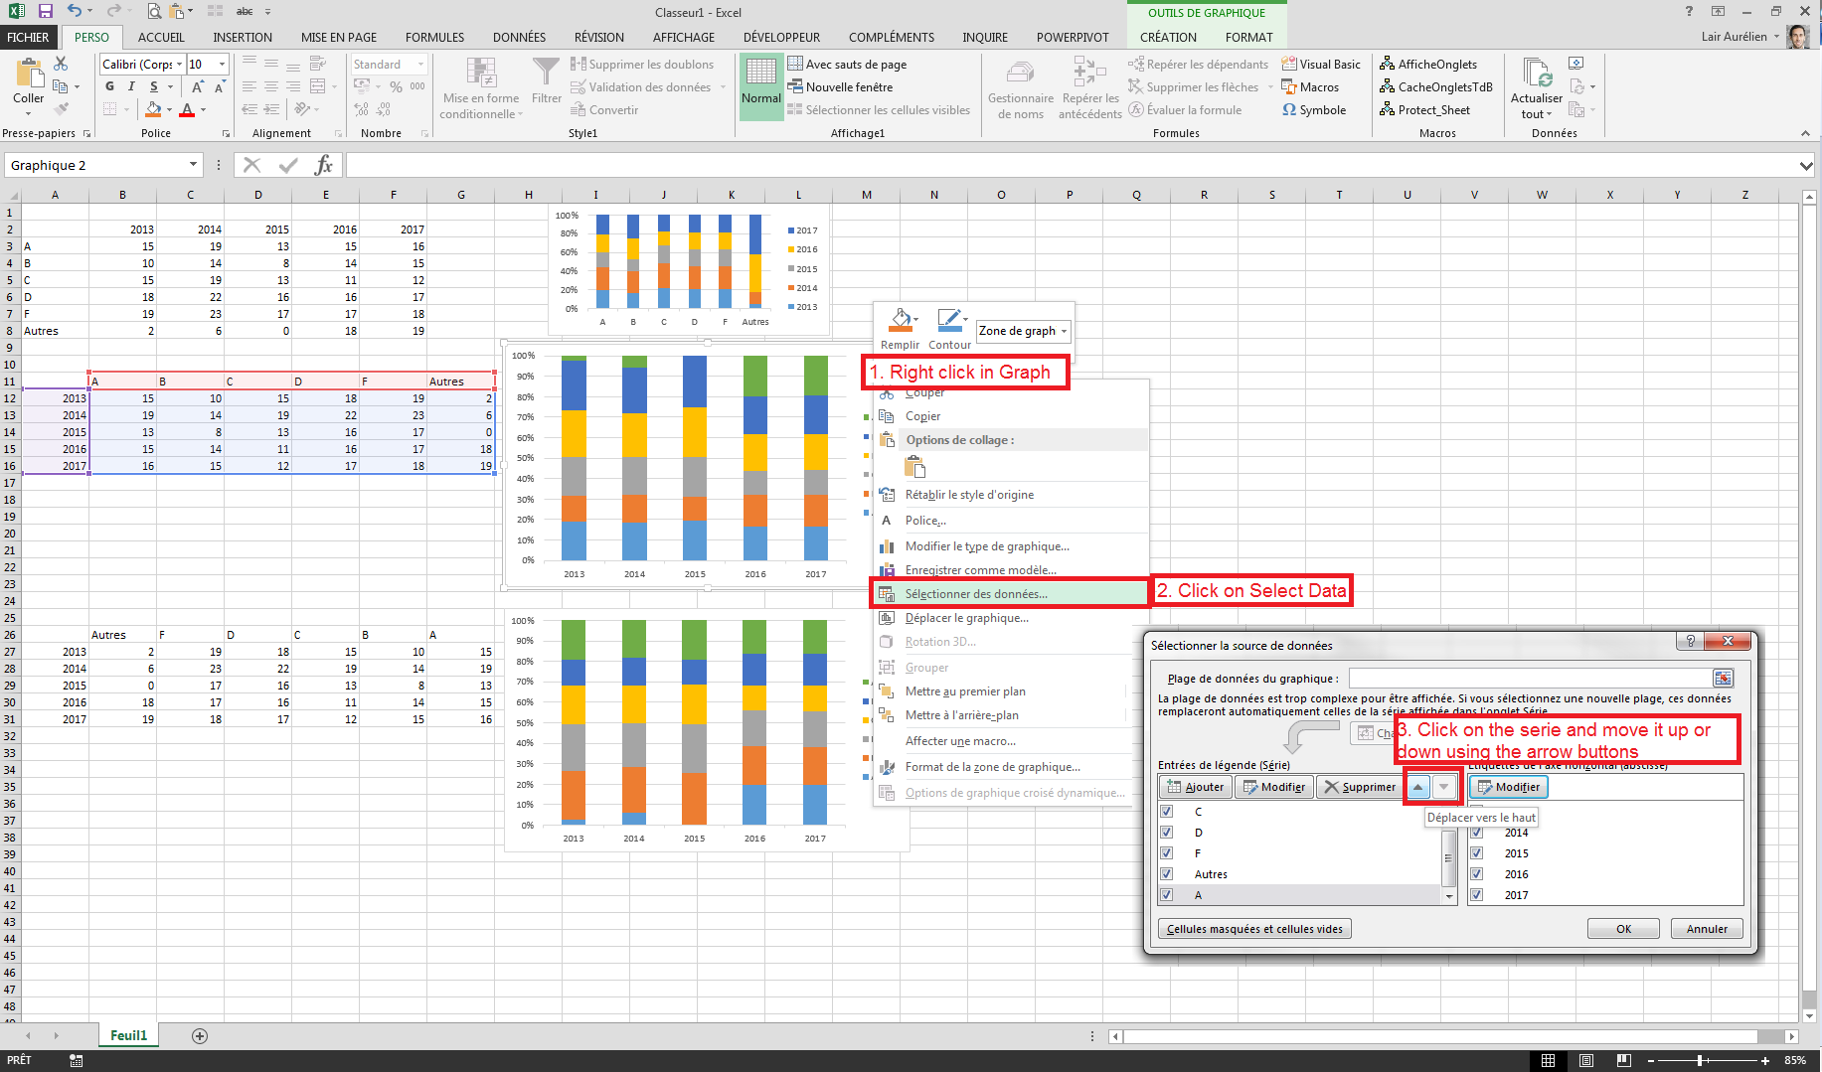Disable the C series checkbox
The height and width of the screenshot is (1072, 1822).
pyautogui.click(x=1165, y=811)
